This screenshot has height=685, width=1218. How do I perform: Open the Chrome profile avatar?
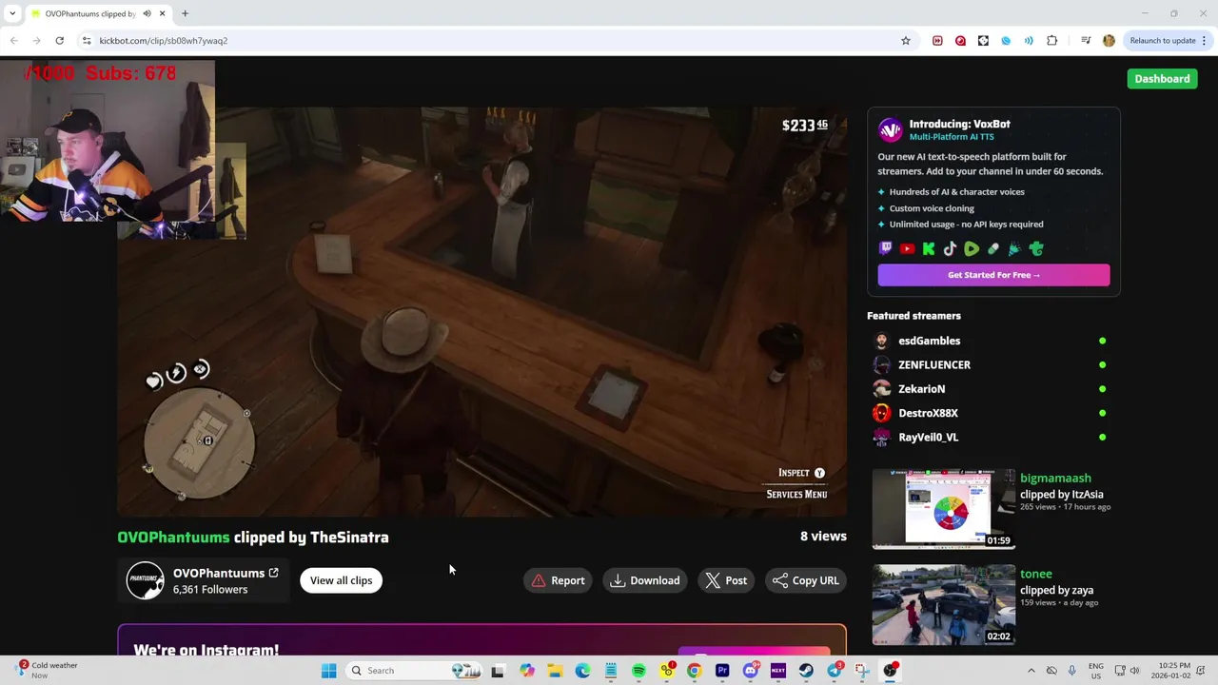tap(1109, 41)
